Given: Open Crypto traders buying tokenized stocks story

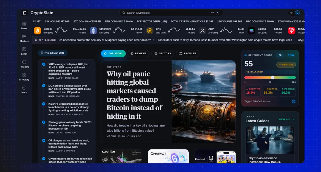Looking at the screenshot, I should (70, 160).
